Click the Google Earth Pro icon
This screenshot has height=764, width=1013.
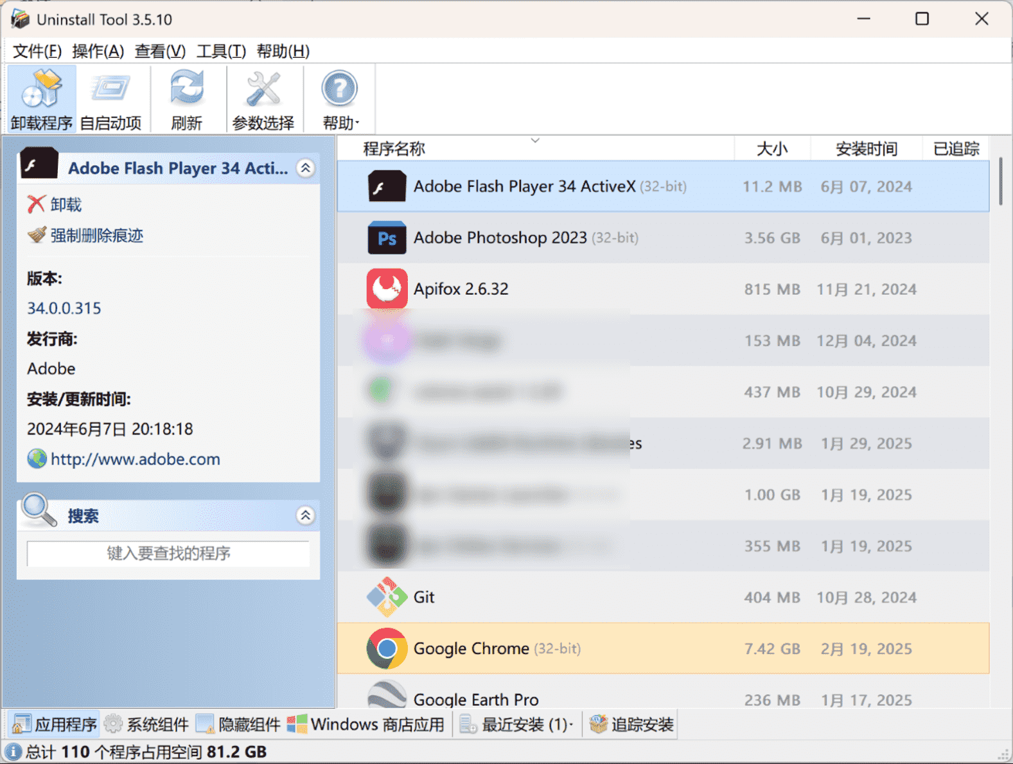click(387, 695)
